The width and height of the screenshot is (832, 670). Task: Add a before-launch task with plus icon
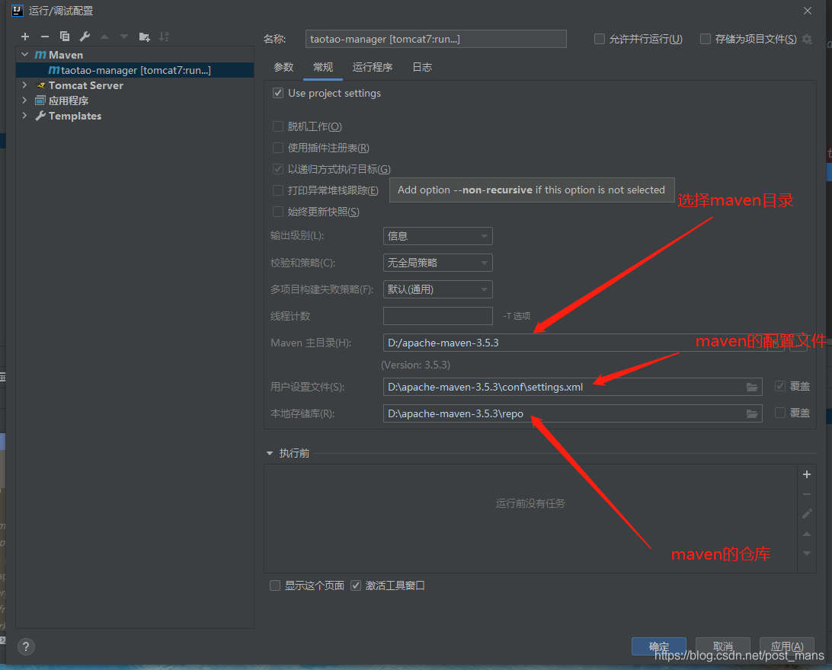[806, 474]
